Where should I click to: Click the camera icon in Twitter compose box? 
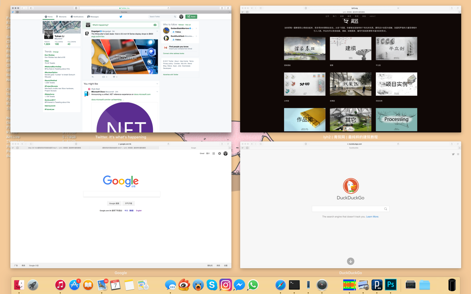tap(155, 25)
